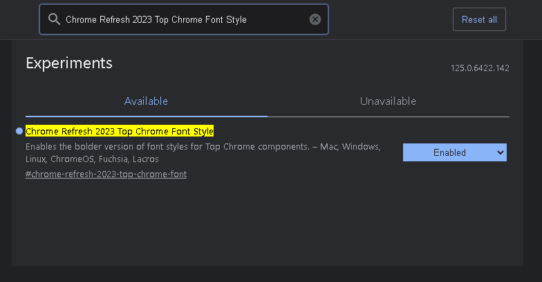Screen dimensions: 542x282
Task: Switch to the Unavailable tab
Action: pos(388,101)
